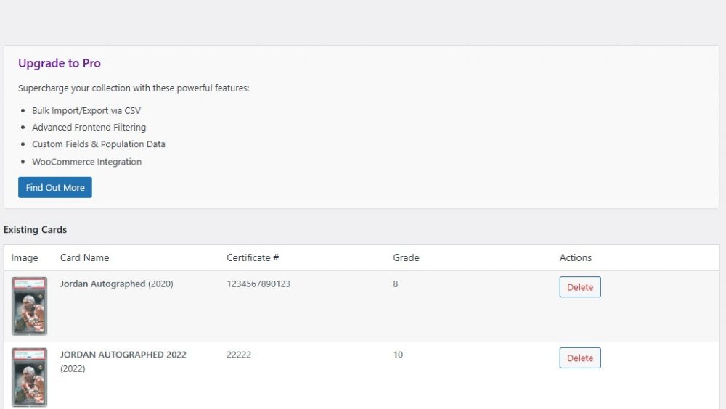Click the Upgrade to Pro heading
The width and height of the screenshot is (726, 409).
60,64
